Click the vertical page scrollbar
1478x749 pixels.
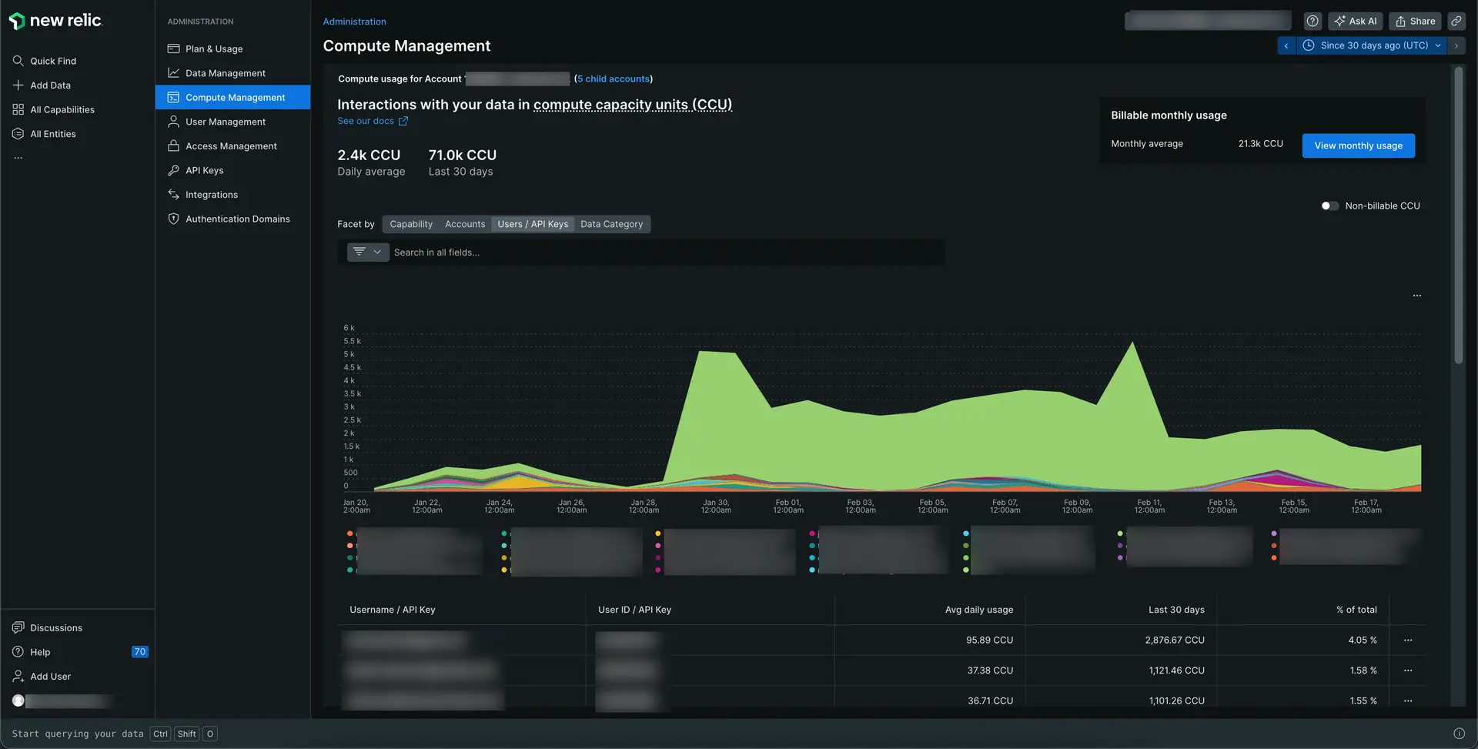click(x=1458, y=216)
